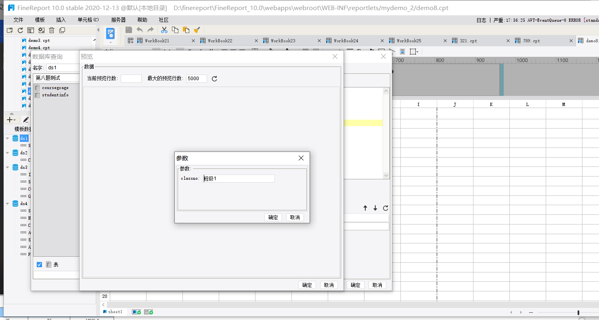Screen dimensions: 599x320
Task: Click the blue ds2 database icon
Action: (15, 153)
